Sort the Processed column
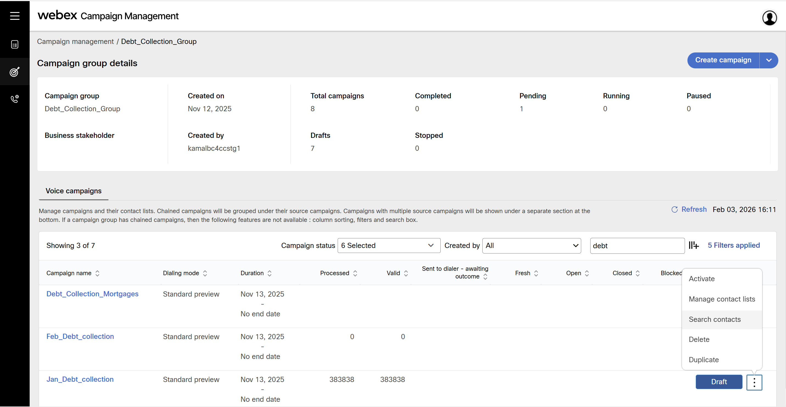Screen dimensions: 786x407 pos(355,273)
